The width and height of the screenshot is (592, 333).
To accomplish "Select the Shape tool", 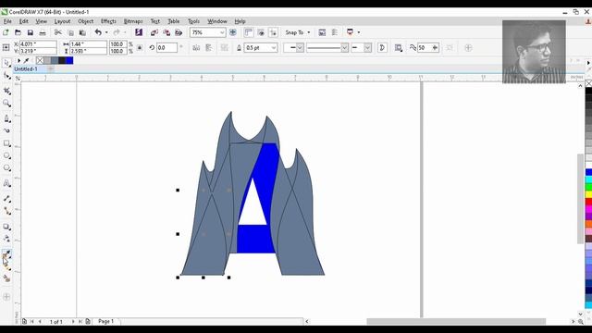I will pyautogui.click(x=6, y=76).
